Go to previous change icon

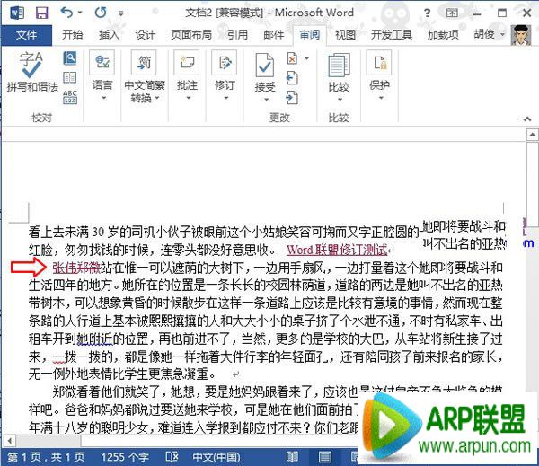[292, 78]
